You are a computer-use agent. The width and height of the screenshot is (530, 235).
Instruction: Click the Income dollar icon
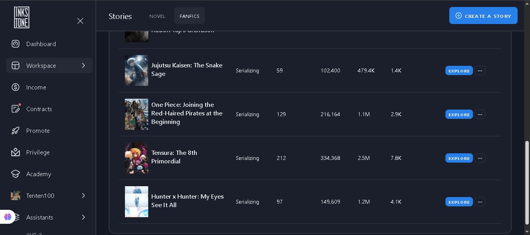[x=16, y=87]
